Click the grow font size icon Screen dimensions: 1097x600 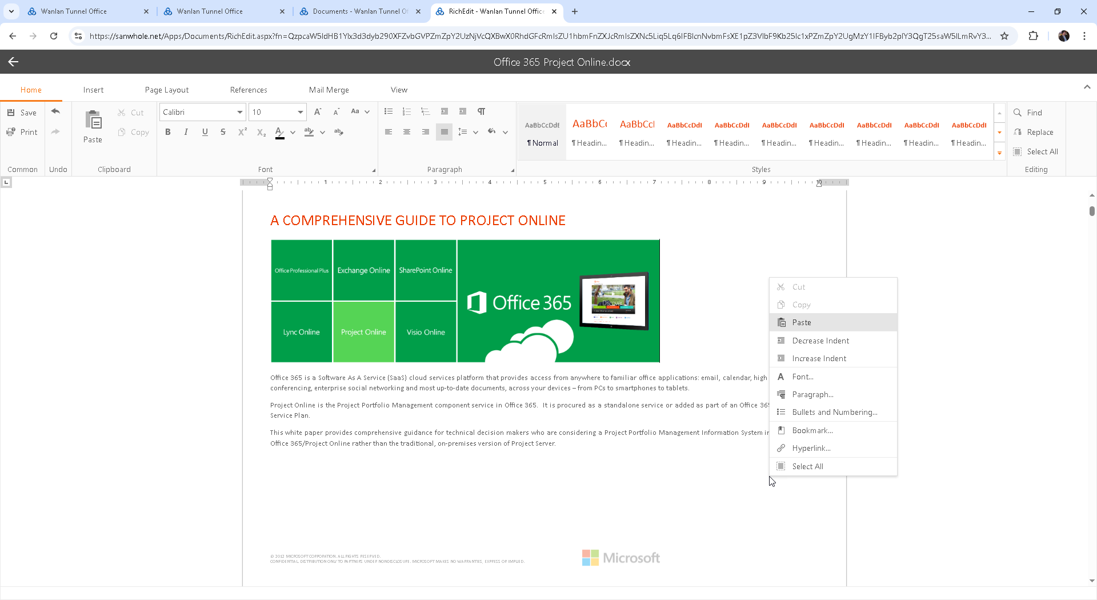[x=318, y=111]
